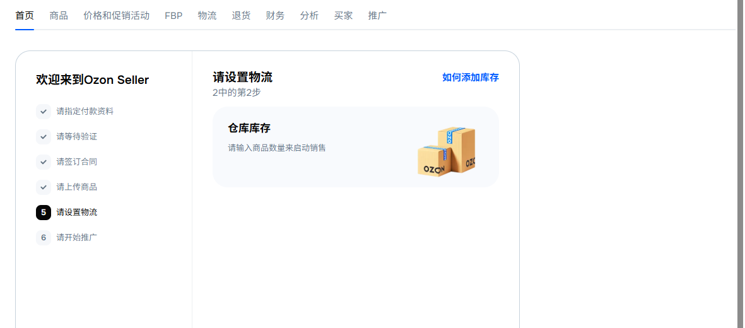
Task: Select the 请设置物流 step in sidebar
Action: pyautogui.click(x=77, y=213)
